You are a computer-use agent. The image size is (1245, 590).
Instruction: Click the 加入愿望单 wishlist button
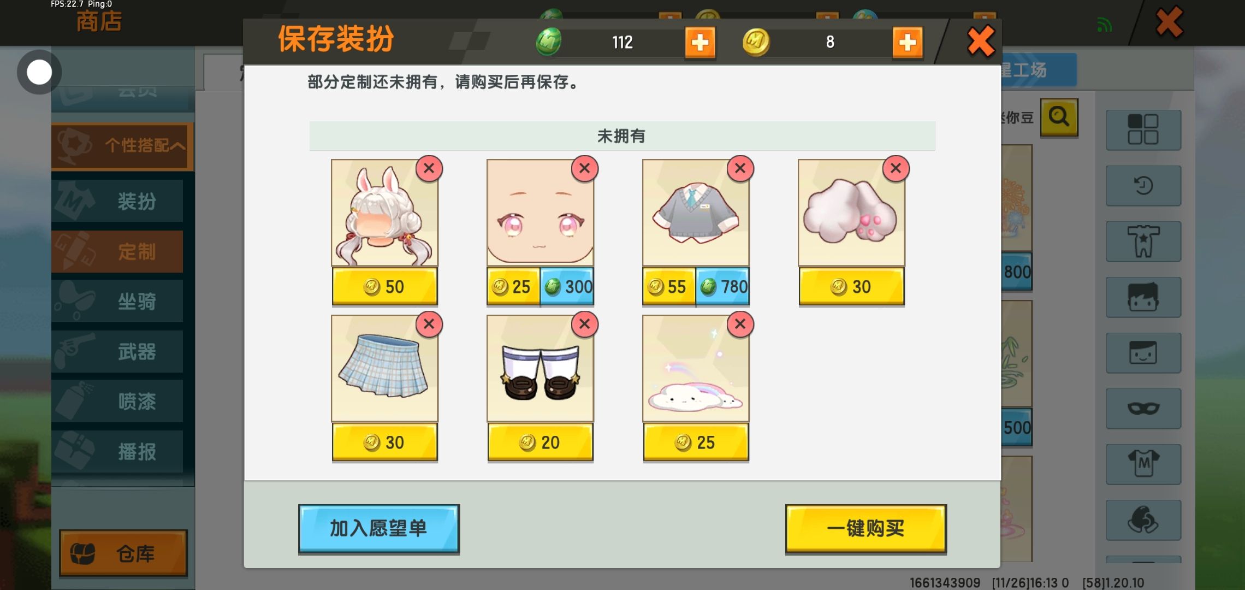pyautogui.click(x=379, y=529)
